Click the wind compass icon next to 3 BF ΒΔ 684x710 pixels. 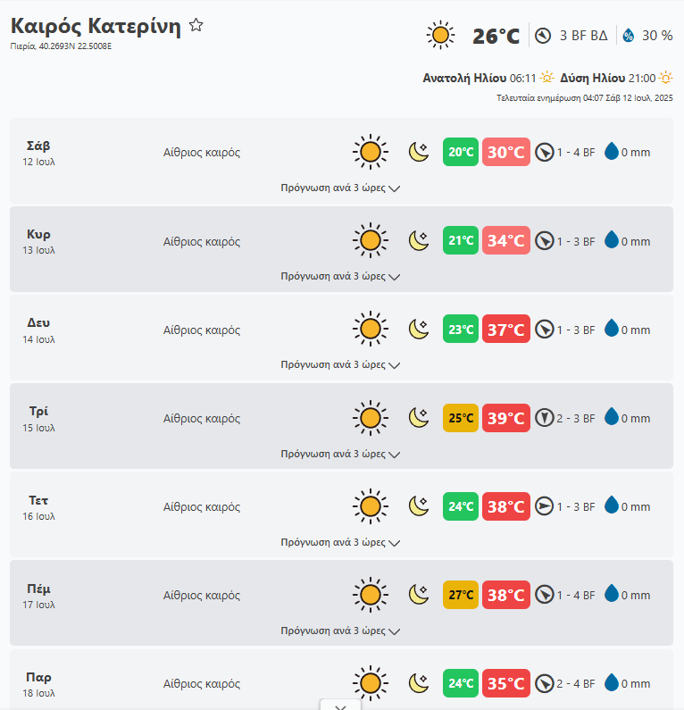tap(543, 36)
